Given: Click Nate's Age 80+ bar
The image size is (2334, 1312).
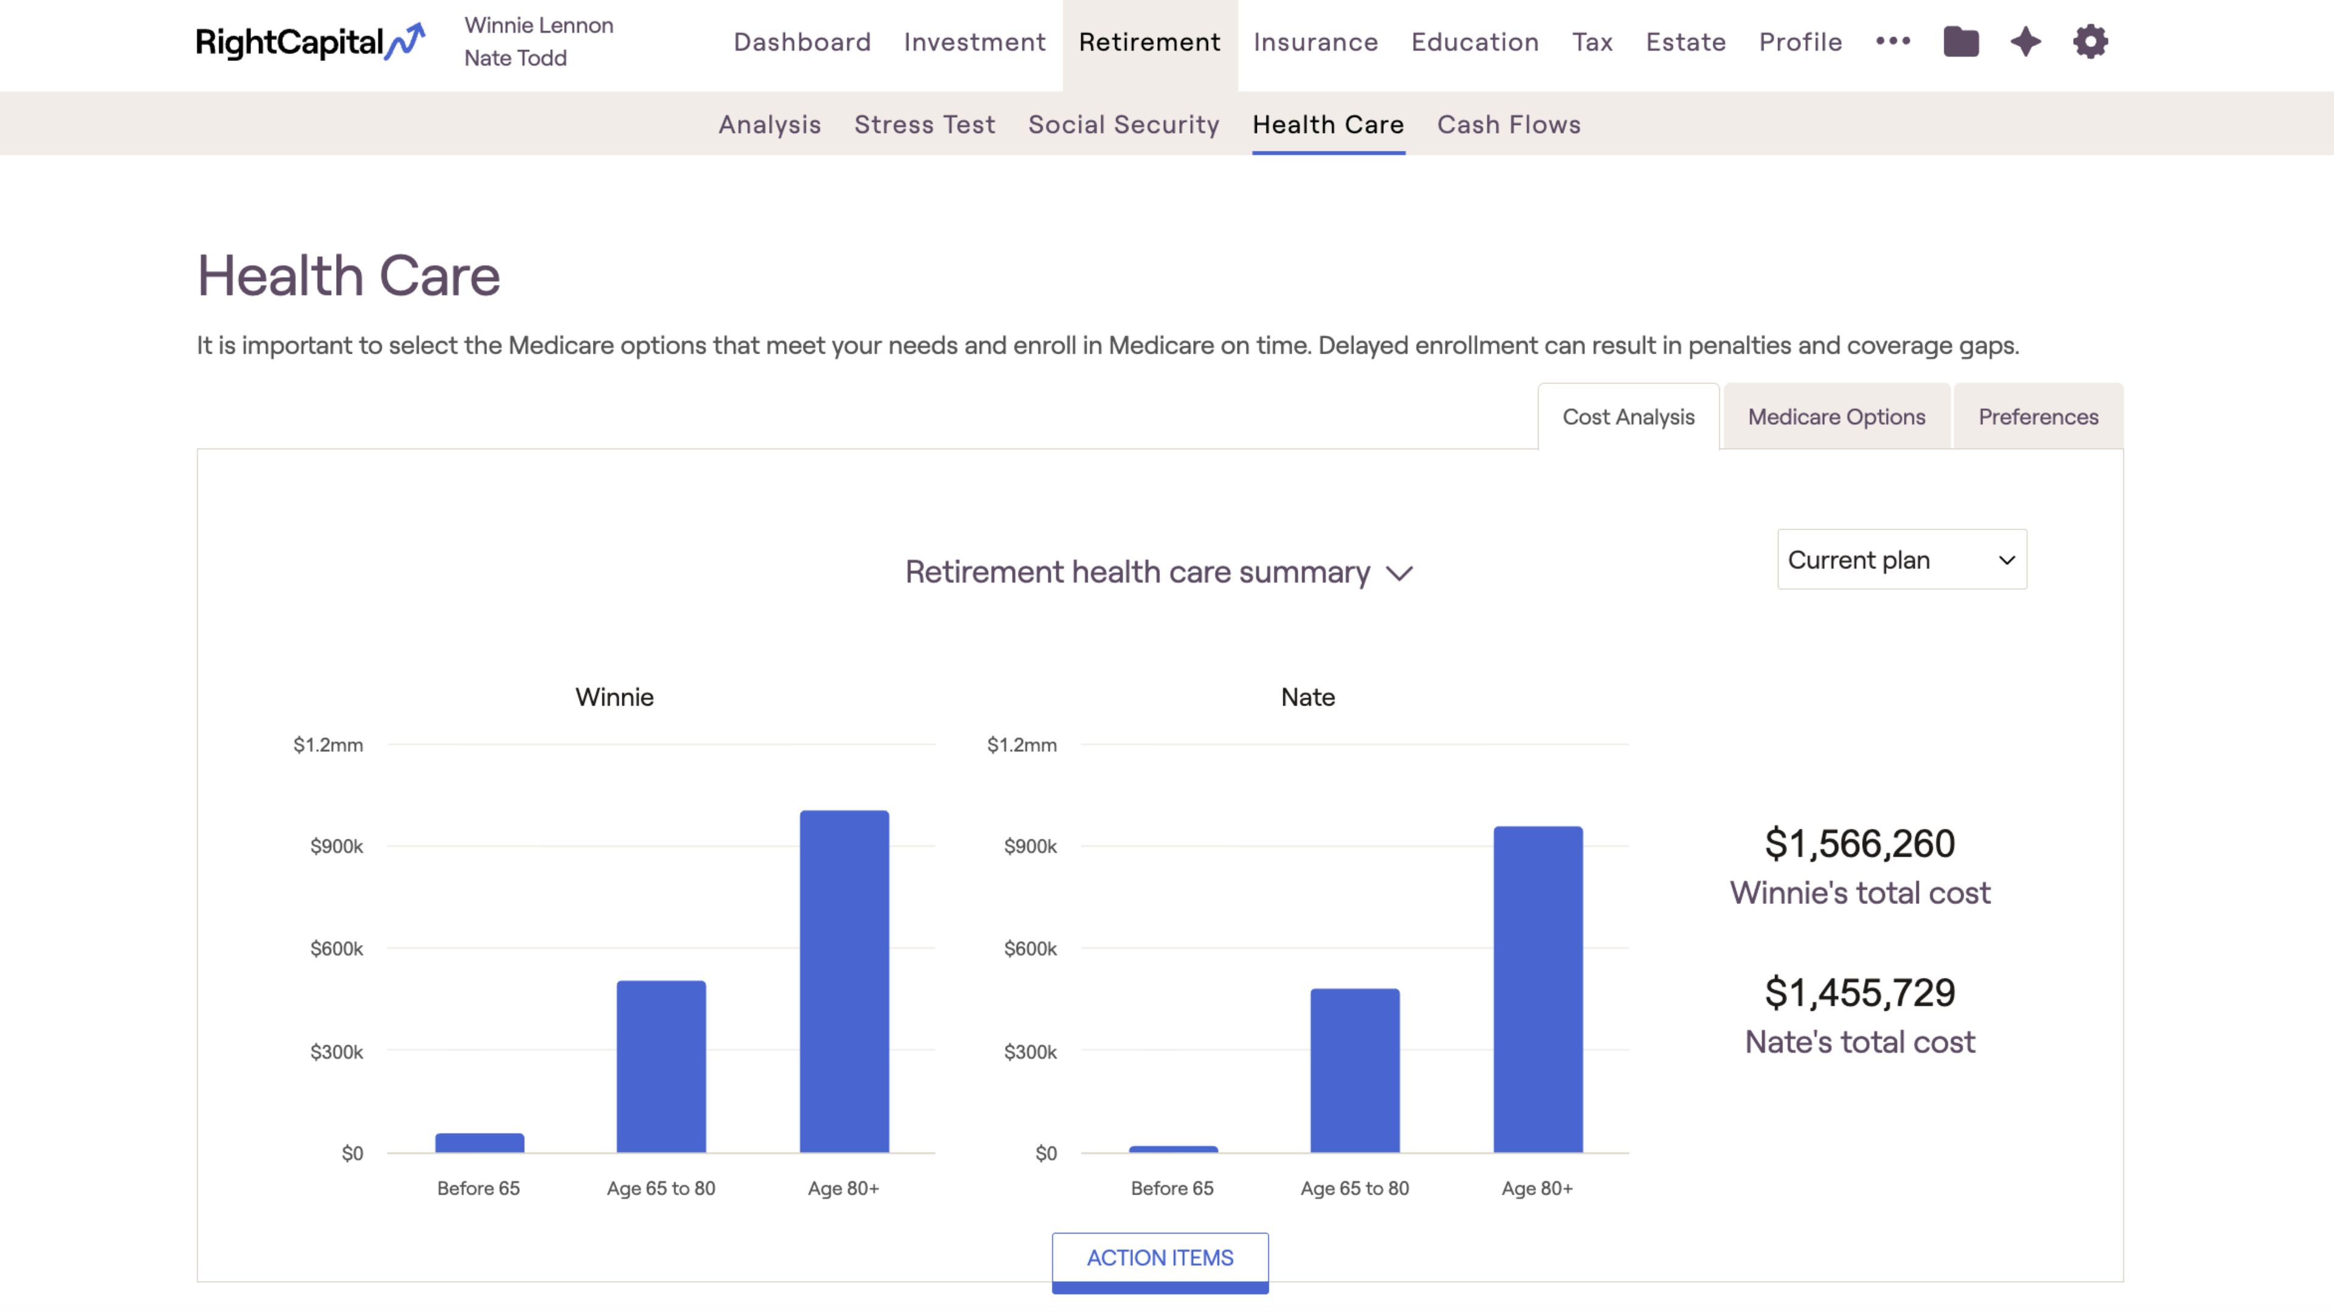Looking at the screenshot, I should click(x=1538, y=989).
